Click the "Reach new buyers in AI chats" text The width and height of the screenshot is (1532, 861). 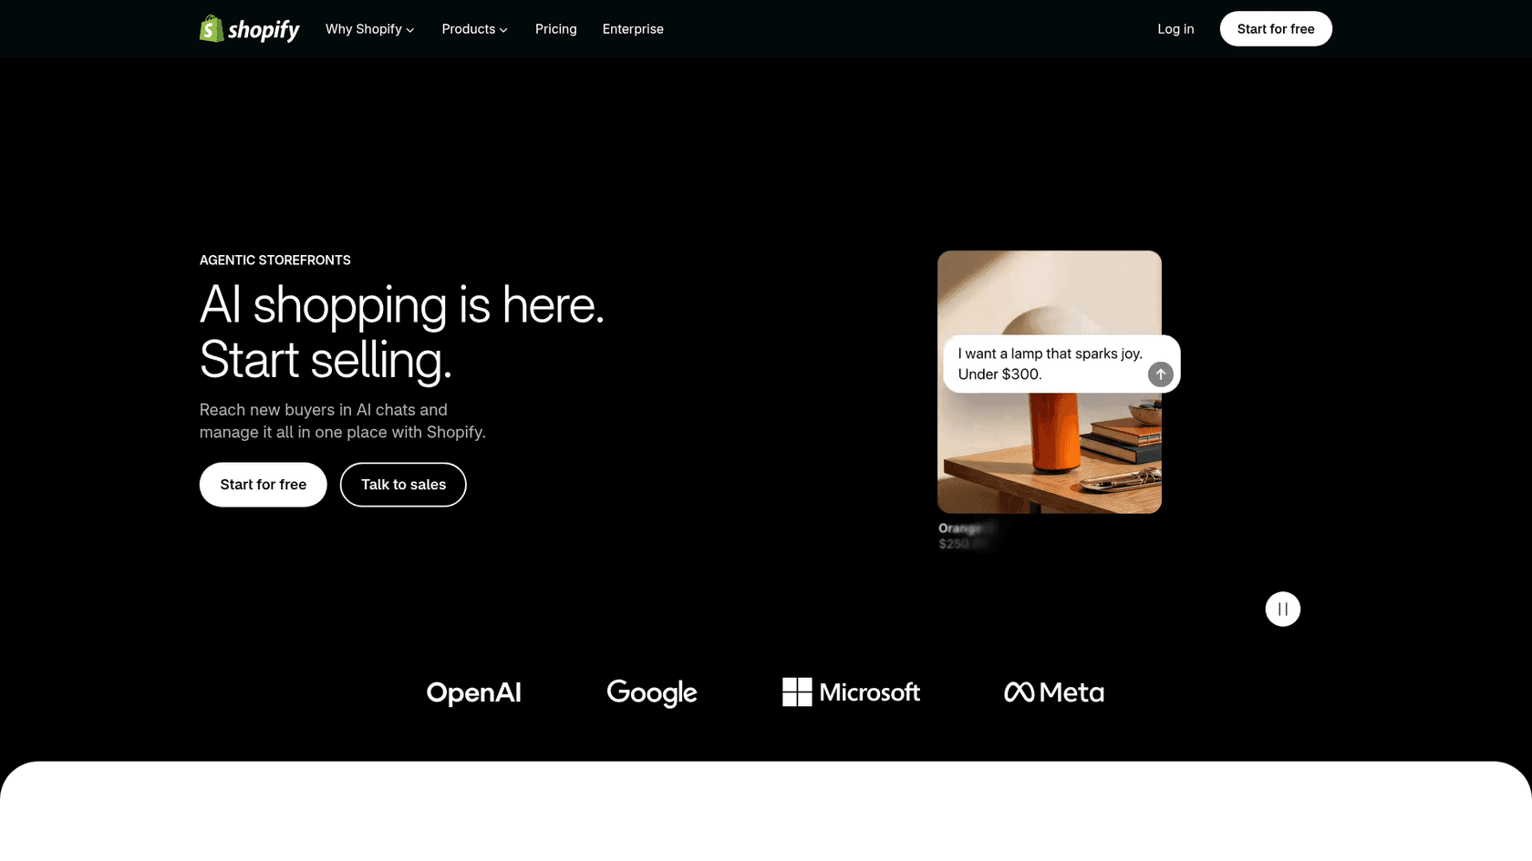click(x=324, y=410)
